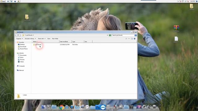Click the Start button at top left
The height and width of the screenshot is (111, 198).
point(3,1)
